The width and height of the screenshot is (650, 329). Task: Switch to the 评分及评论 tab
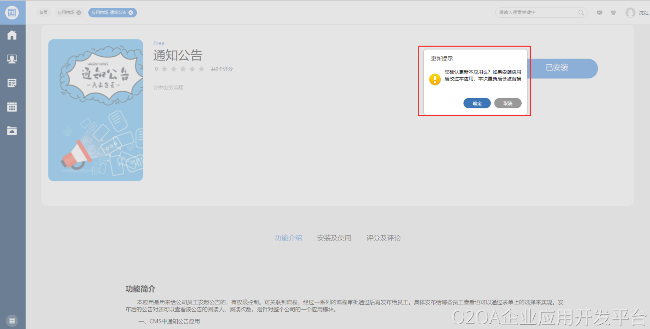[x=383, y=238]
